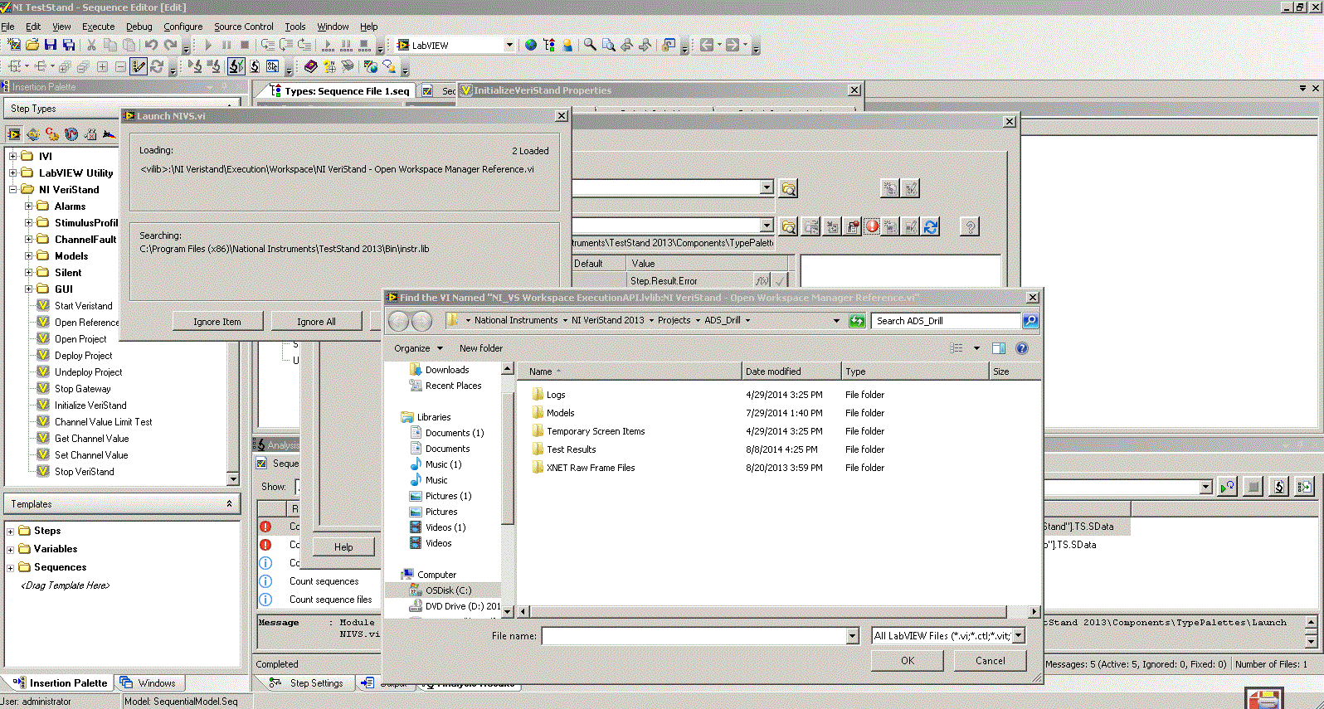The height and width of the screenshot is (709, 1324).
Task: Toggle the Seque checkbox in Analysis pane
Action: 261,464
